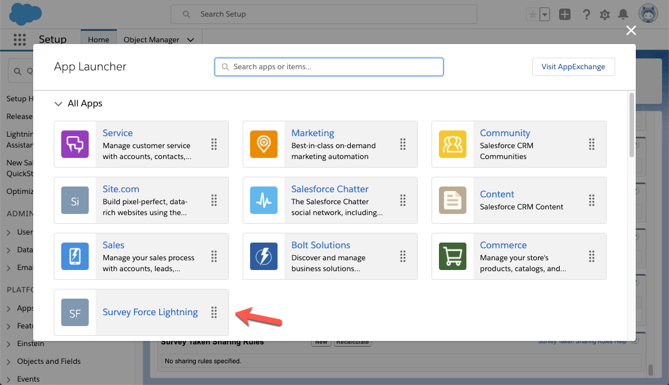Expand the Apps tree item in sidebar
This screenshot has height=385, width=669.
9,308
